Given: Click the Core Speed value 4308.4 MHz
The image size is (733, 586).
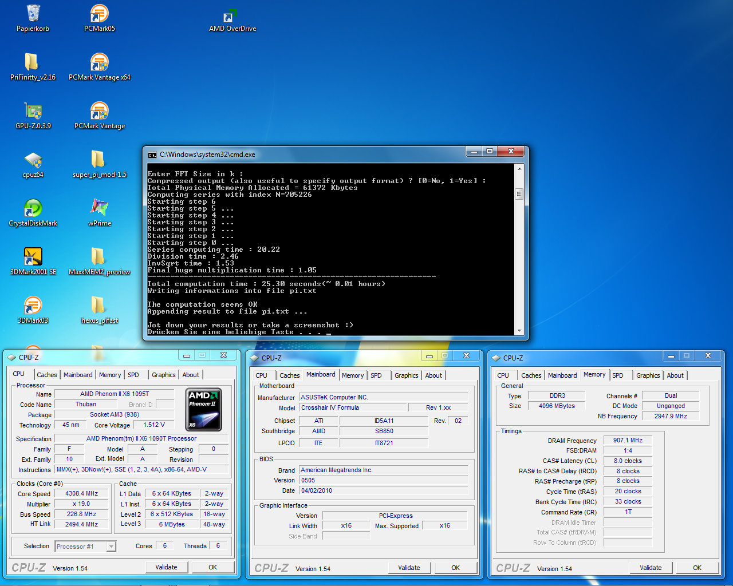Looking at the screenshot, I should [81, 493].
